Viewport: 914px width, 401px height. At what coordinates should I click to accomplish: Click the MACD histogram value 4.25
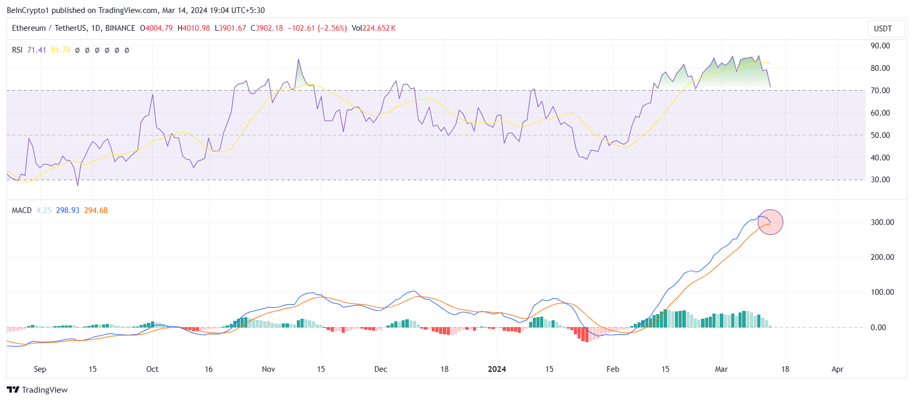point(44,210)
